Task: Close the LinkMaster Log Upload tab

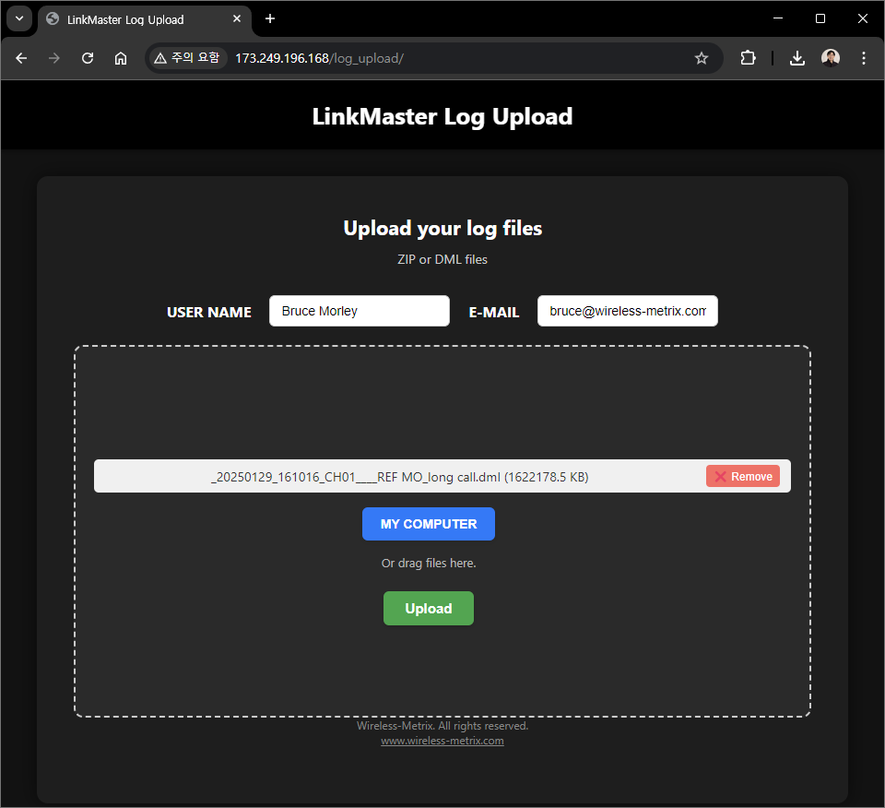Action: point(237,18)
